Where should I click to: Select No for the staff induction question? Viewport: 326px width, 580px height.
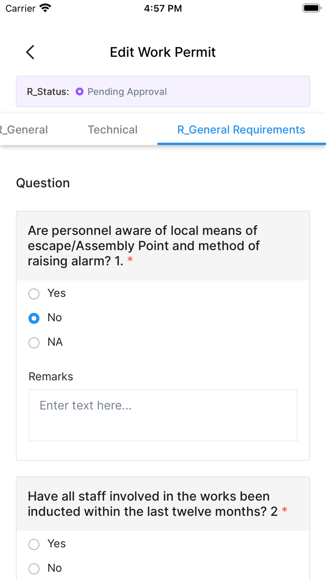click(34, 568)
